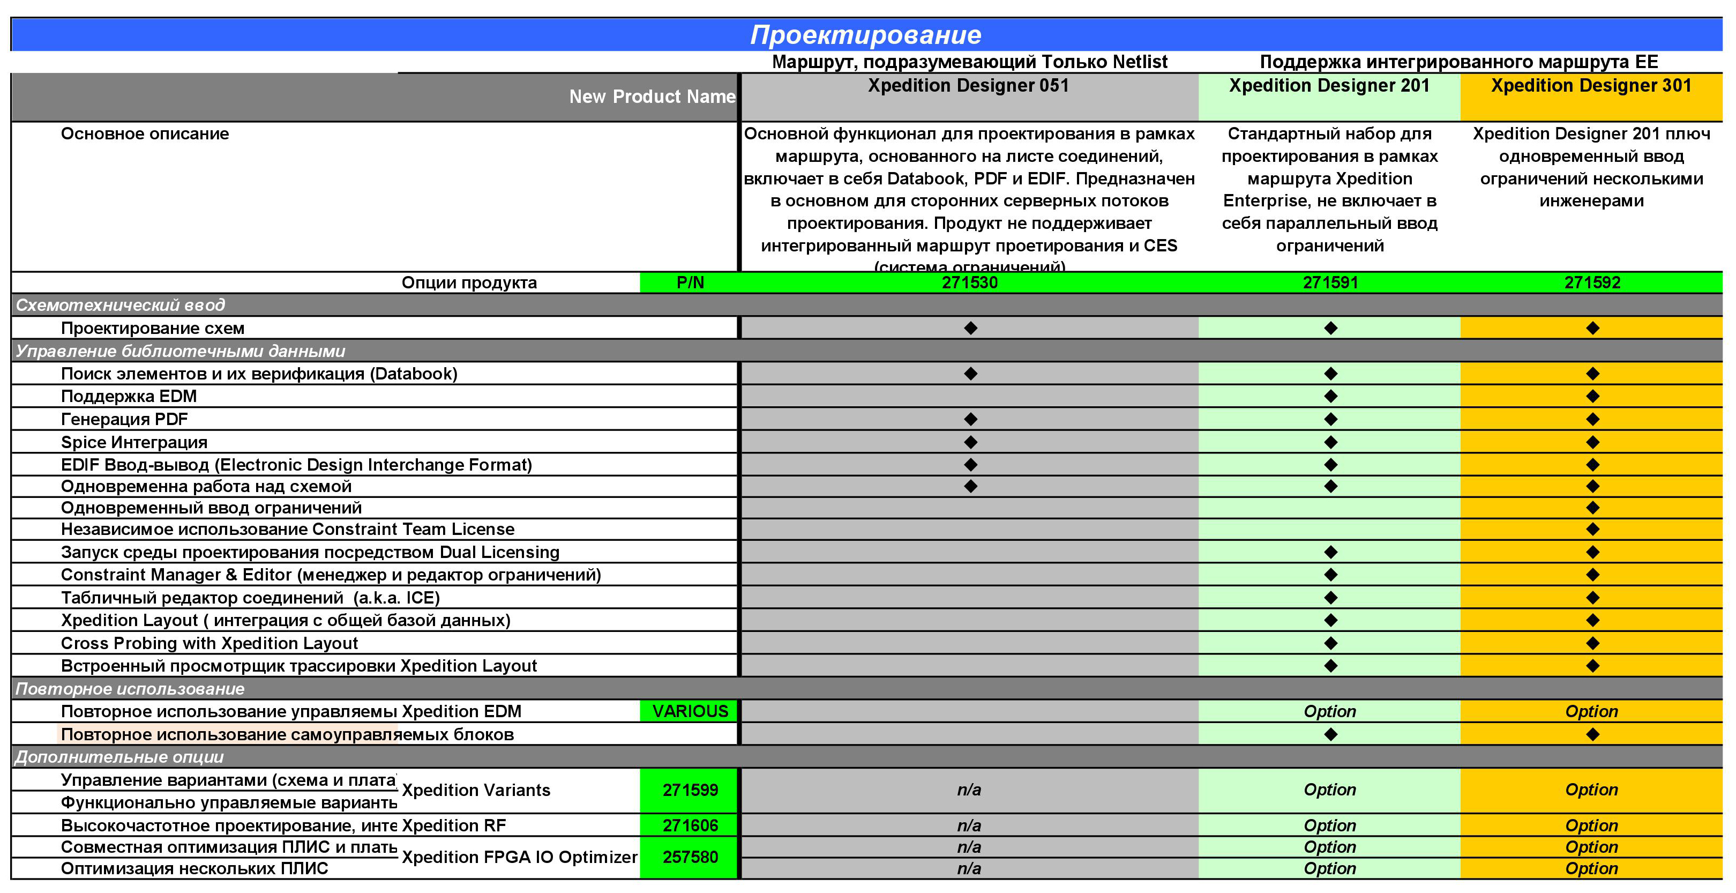1736x893 pixels.
Task: Click Designer 051 diamond in "Проектирование схем" row
Action: 970,328
